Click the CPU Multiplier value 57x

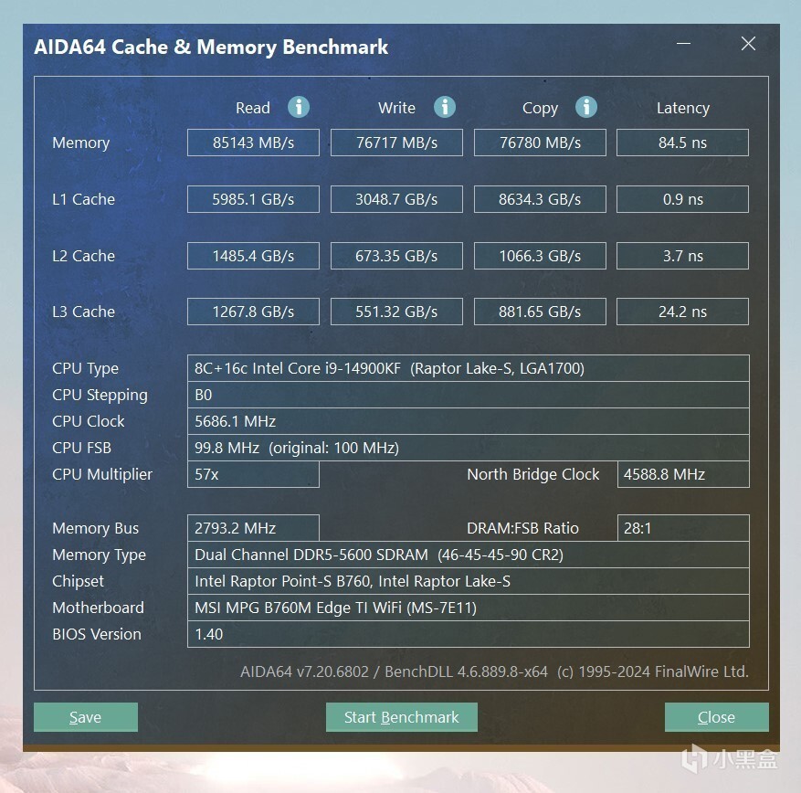point(253,475)
